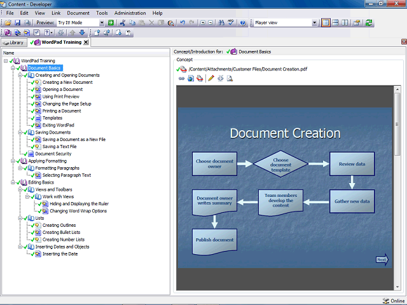Click the Undo arrow in the toolbar
This screenshot has width=407, height=305.
click(183, 23)
